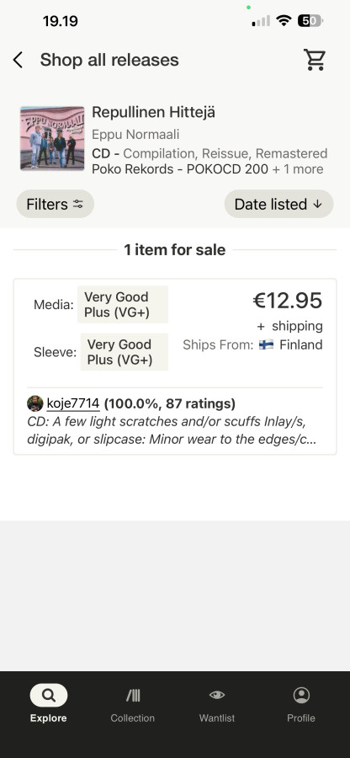Open the Wantlist eye icon tab
Image resolution: width=350 pixels, height=758 pixels.
[217, 703]
